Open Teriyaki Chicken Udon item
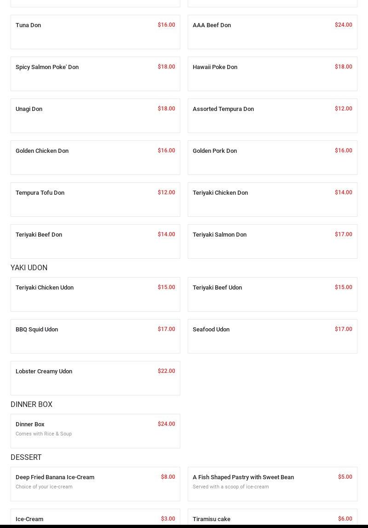 [95, 294]
